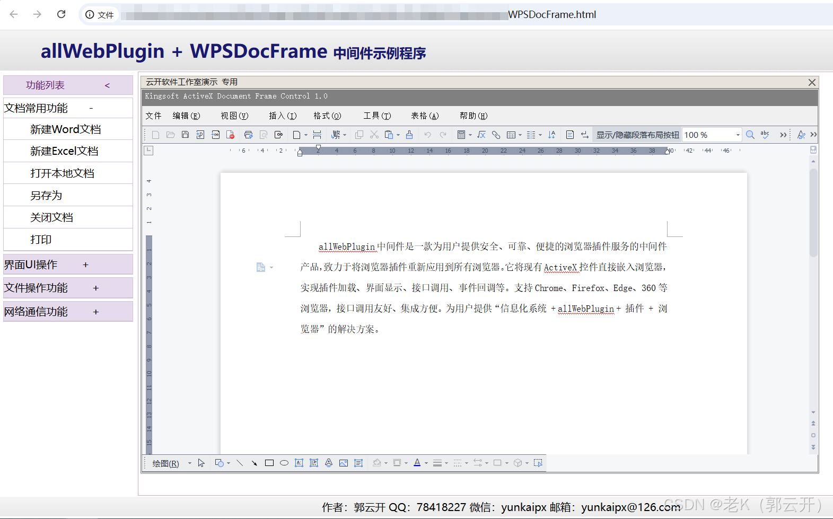Select the straight Line drawing tool
Viewport: 833px width, 519px height.
[240, 463]
